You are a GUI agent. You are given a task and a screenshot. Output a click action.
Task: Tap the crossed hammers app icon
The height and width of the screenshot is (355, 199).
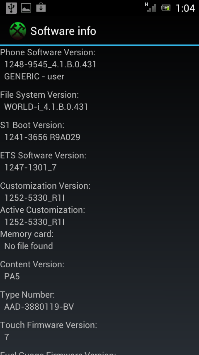(17, 31)
